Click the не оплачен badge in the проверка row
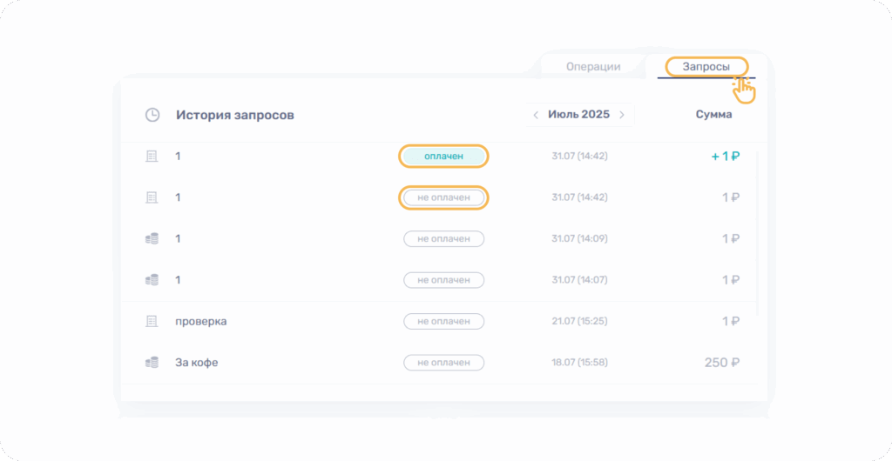The width and height of the screenshot is (892, 461). point(443,321)
